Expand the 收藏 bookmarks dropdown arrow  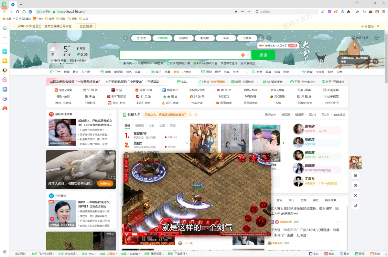click(13, 19)
